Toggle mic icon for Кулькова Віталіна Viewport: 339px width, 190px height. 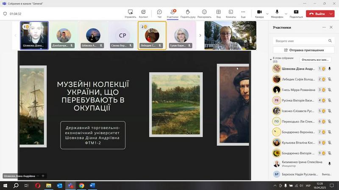(x=330, y=143)
